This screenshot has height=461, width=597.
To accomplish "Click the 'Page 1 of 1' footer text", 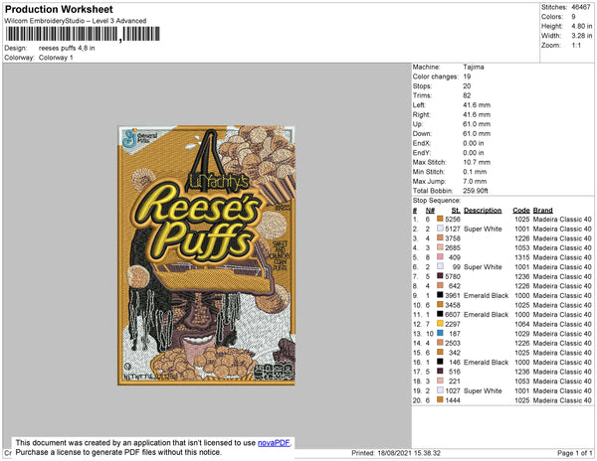I will point(575,453).
